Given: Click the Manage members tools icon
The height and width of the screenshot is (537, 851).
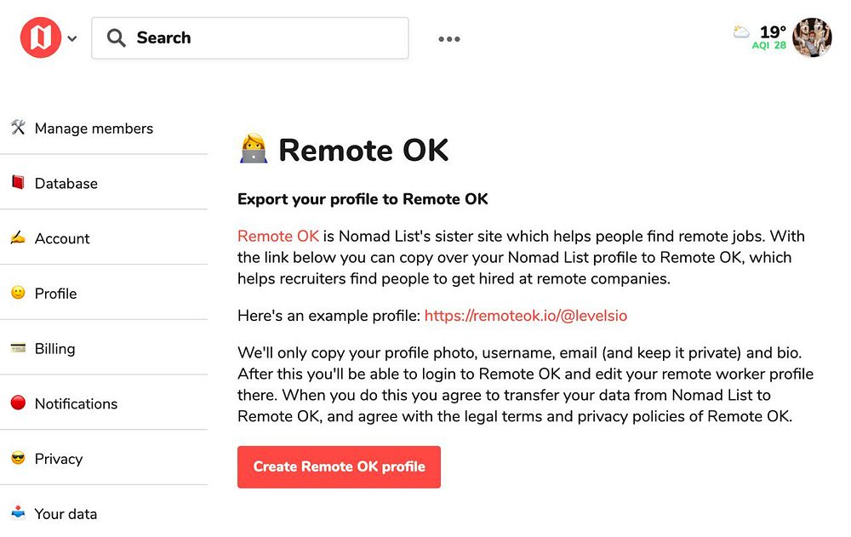Looking at the screenshot, I should 18,129.
